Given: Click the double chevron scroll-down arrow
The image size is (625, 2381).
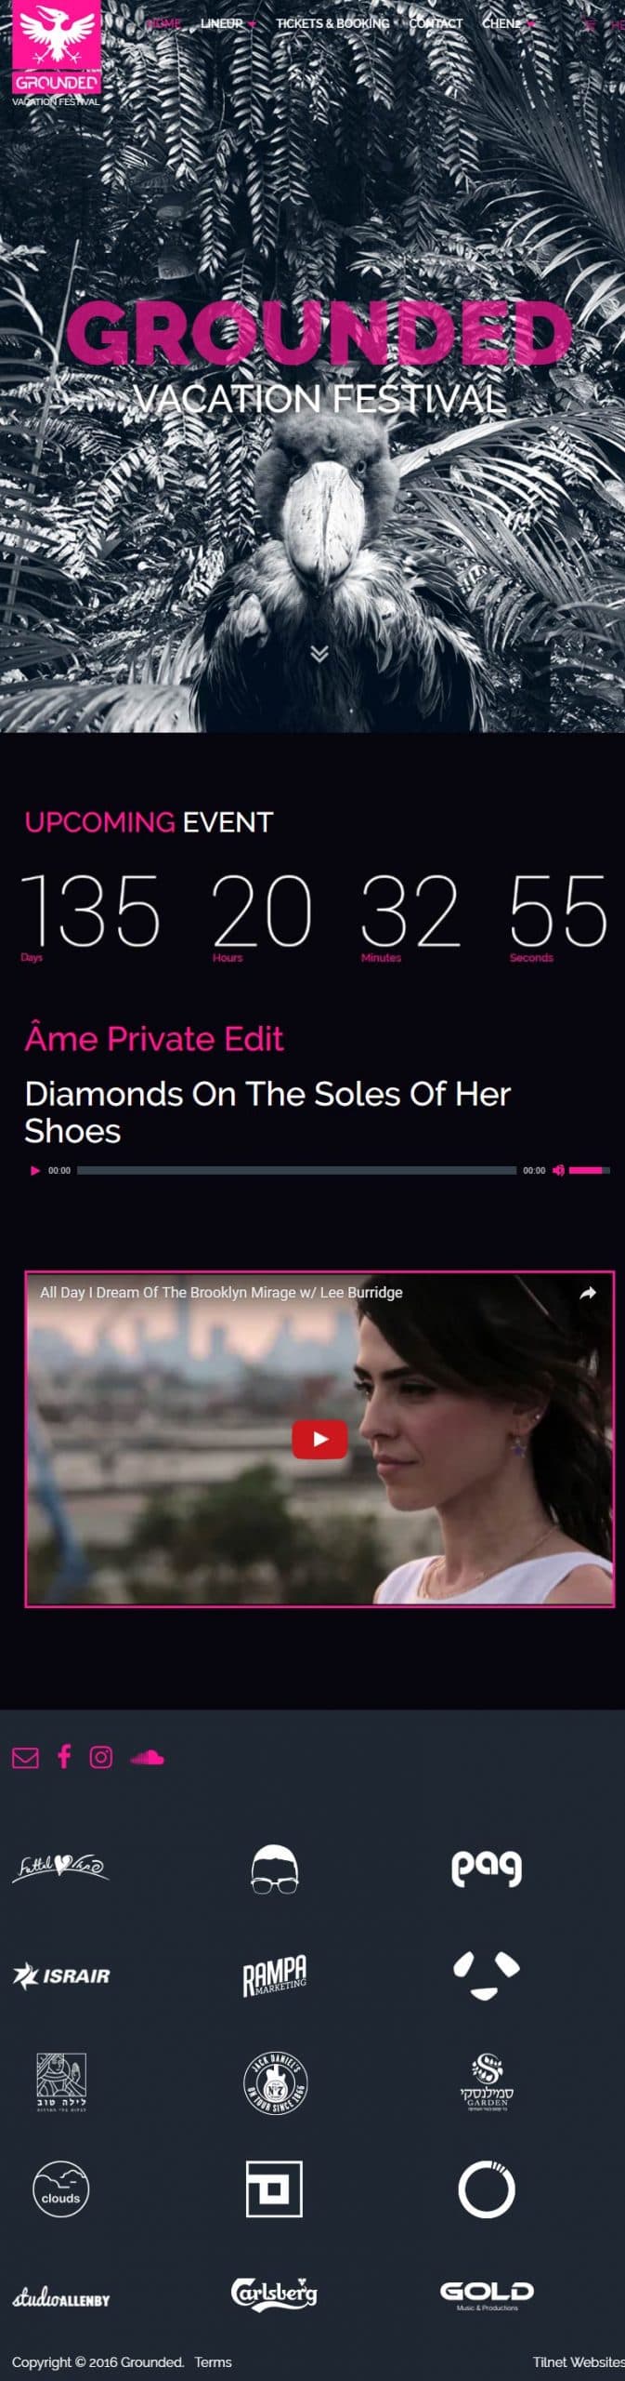Looking at the screenshot, I should (319, 654).
